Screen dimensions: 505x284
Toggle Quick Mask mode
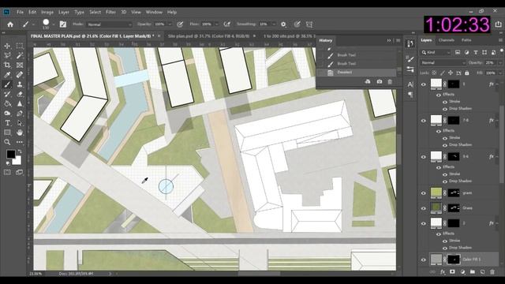[7, 173]
